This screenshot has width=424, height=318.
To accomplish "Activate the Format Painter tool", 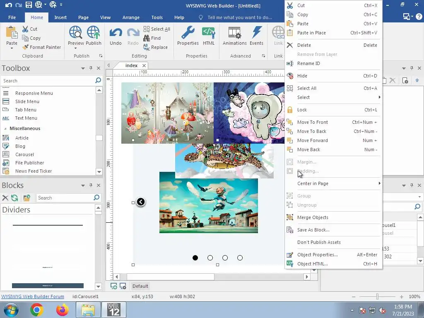I will (42, 47).
